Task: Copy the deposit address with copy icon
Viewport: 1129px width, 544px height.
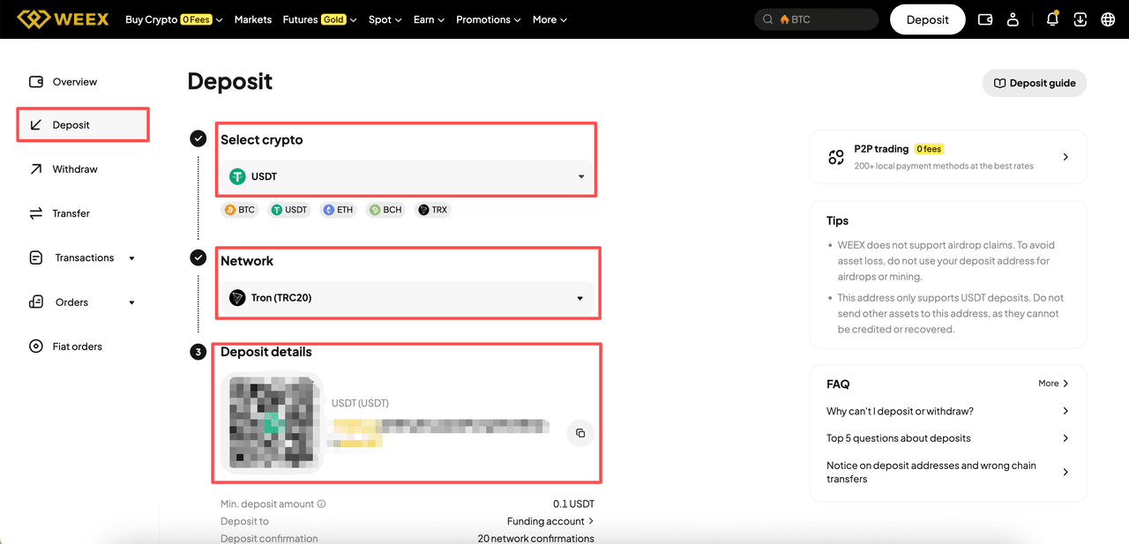Action: [x=580, y=433]
